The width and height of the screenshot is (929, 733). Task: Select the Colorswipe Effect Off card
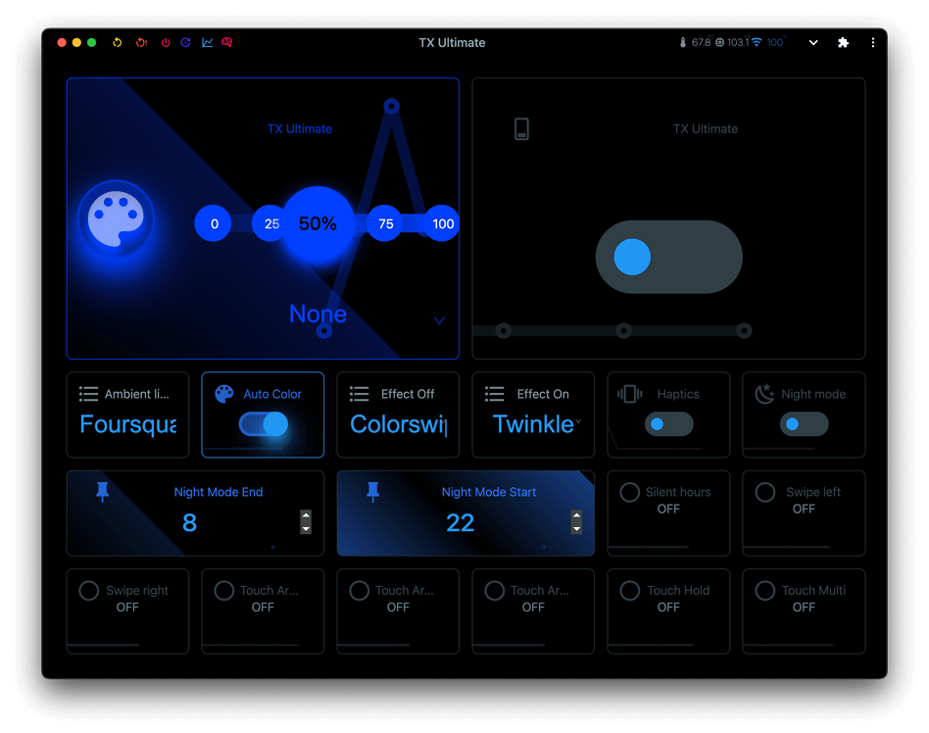coord(398,423)
